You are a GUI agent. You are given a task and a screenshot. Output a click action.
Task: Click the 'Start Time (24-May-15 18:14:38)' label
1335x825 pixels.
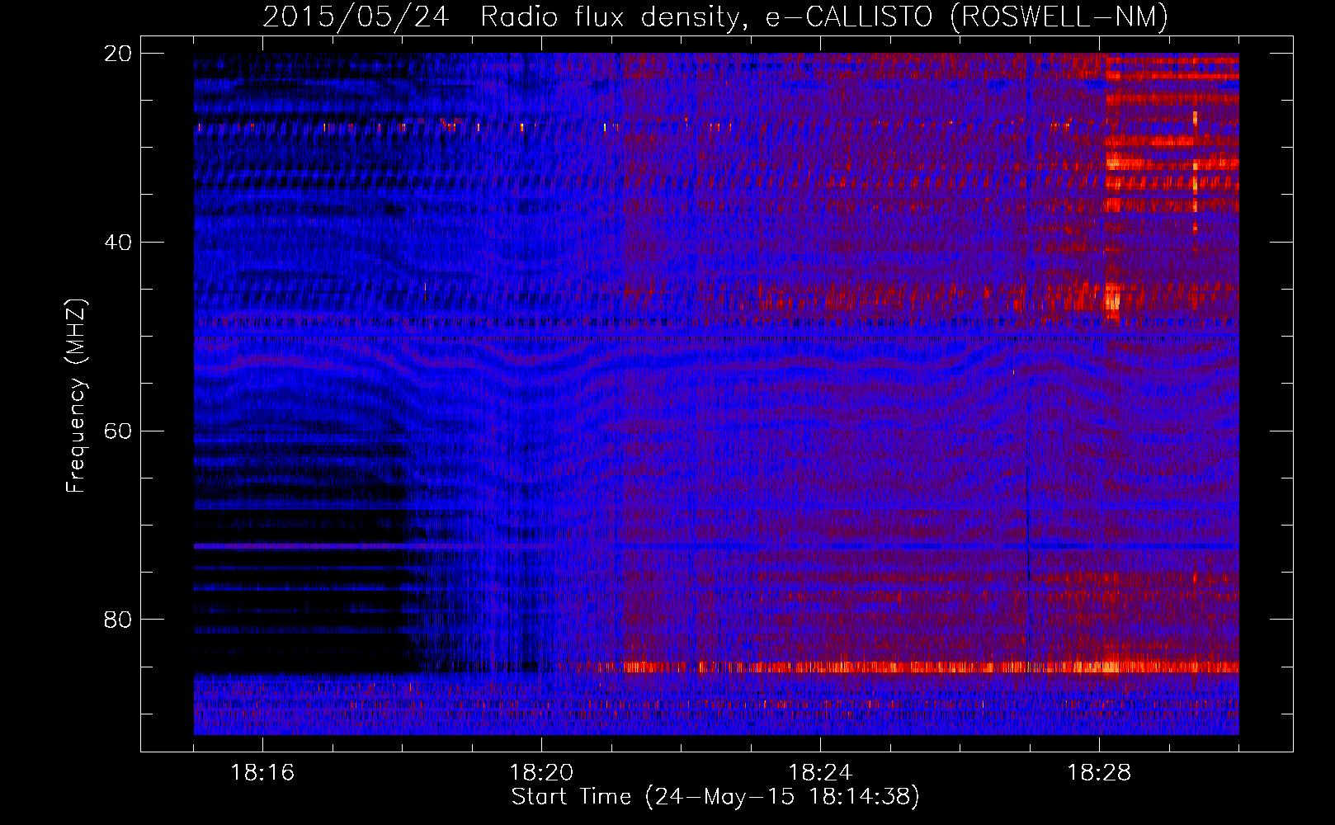point(715,797)
